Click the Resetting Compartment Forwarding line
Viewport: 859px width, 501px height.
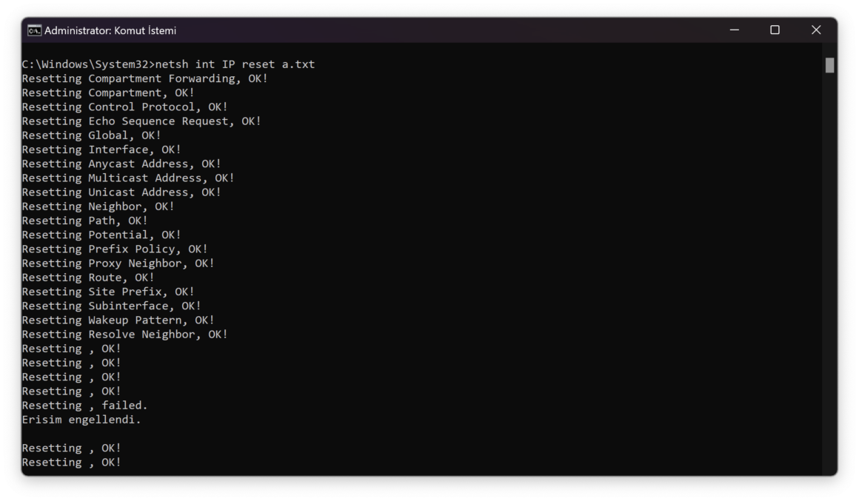coord(144,78)
